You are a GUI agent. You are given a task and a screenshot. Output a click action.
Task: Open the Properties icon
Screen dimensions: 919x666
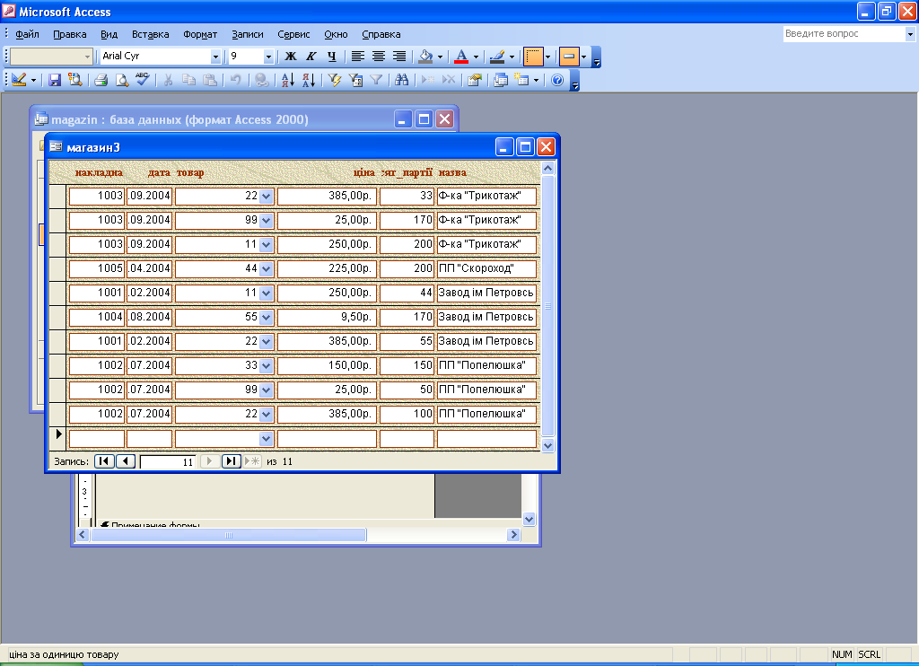point(475,80)
